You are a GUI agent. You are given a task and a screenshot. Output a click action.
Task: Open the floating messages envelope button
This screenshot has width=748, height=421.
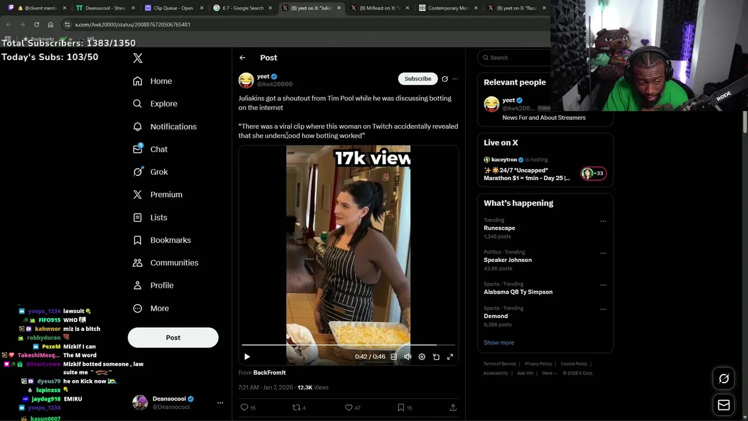coord(723,405)
